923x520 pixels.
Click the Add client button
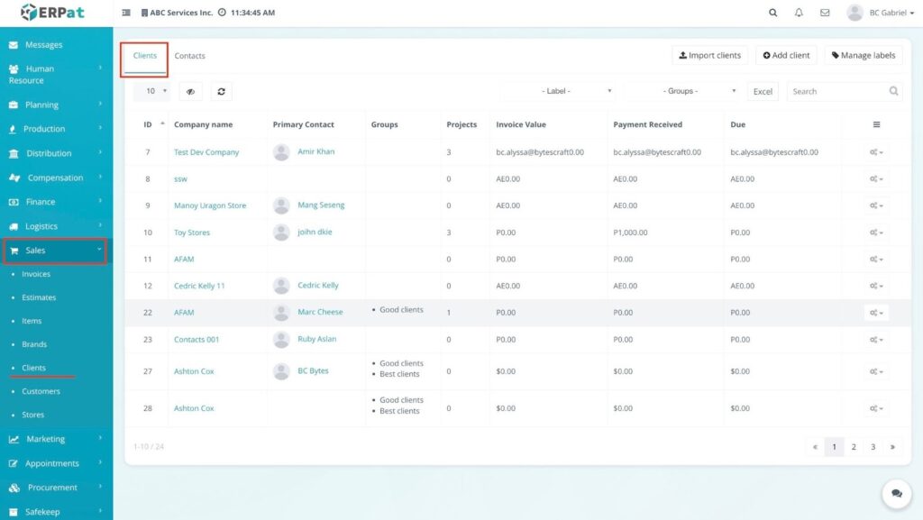(786, 56)
